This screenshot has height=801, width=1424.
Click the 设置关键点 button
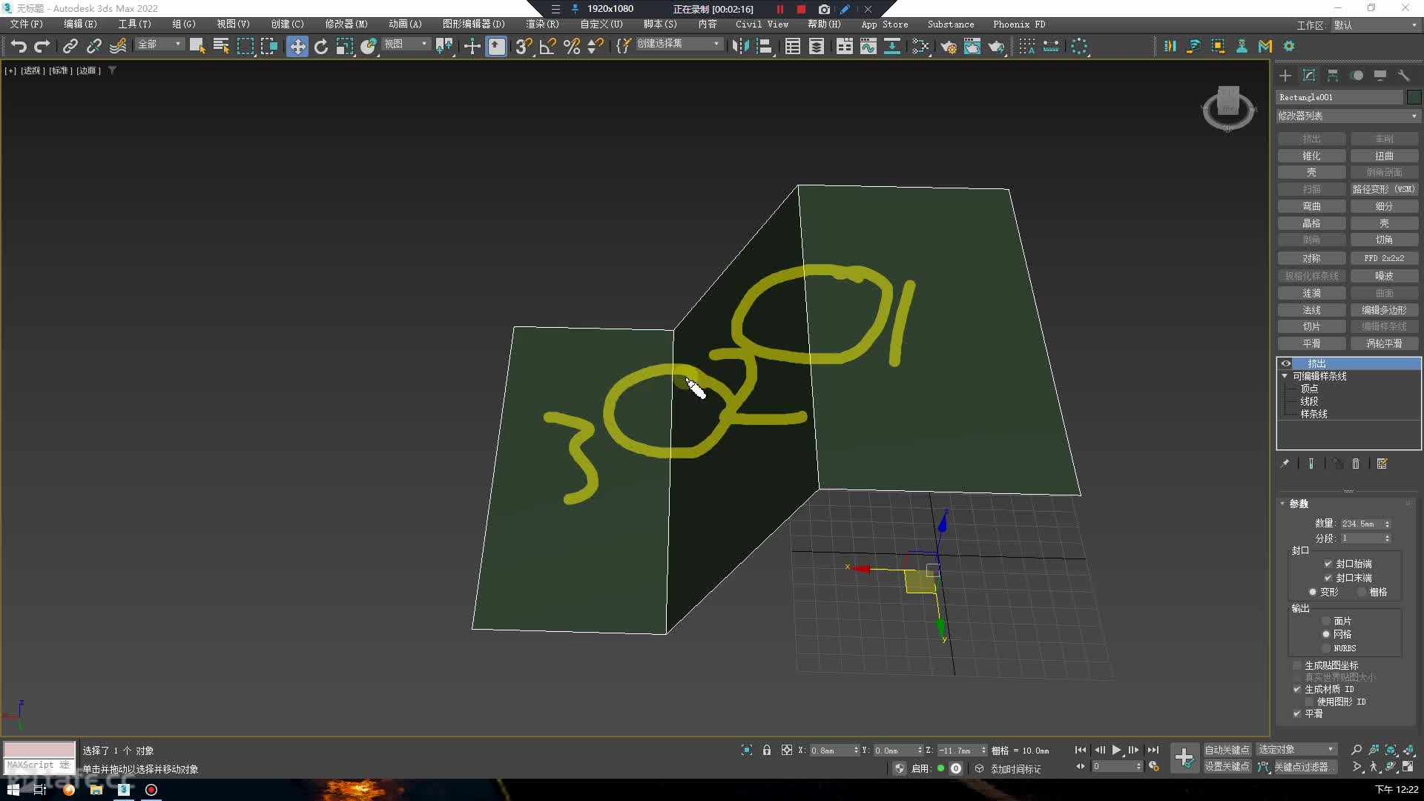[x=1227, y=767]
